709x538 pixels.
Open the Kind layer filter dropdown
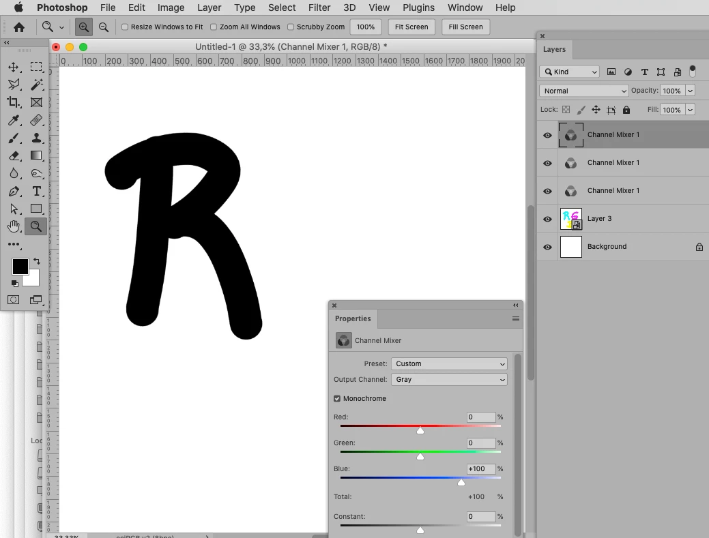tap(569, 72)
